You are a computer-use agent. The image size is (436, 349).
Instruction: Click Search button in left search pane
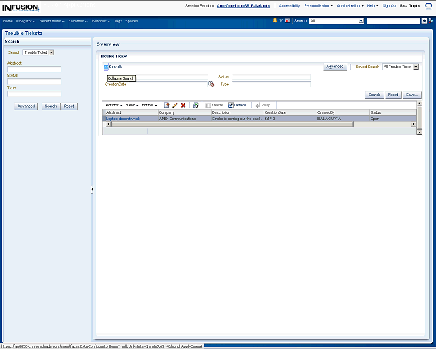50,106
